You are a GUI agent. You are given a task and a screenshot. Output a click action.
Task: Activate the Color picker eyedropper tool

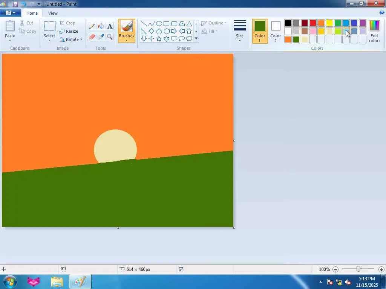pos(101,37)
